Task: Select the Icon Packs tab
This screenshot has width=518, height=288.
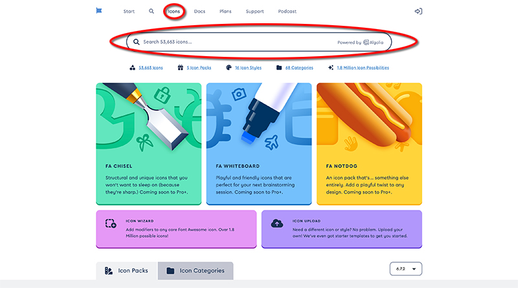Action: point(126,271)
